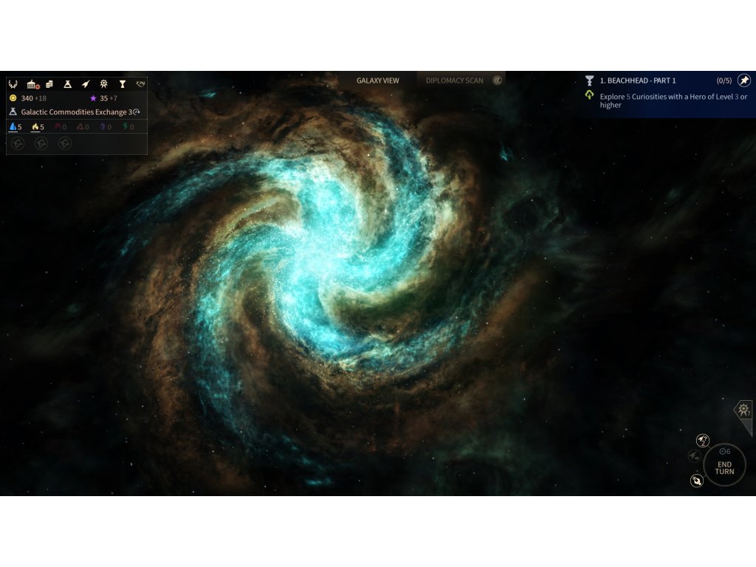Click Galactic Commodities Exchange 3 research label
756x567 pixels.
[x=77, y=112]
